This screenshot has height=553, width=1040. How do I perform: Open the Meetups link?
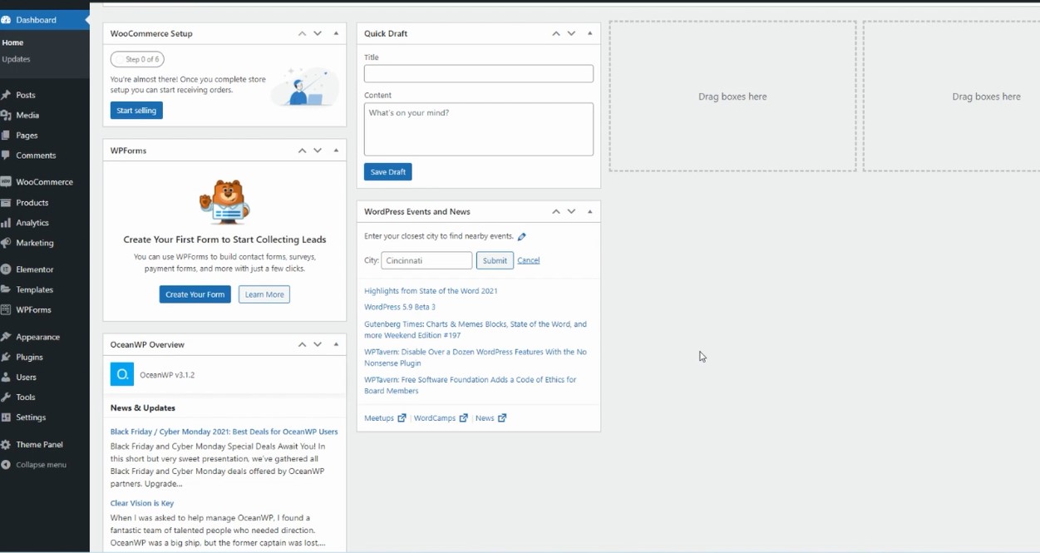pyautogui.click(x=379, y=418)
